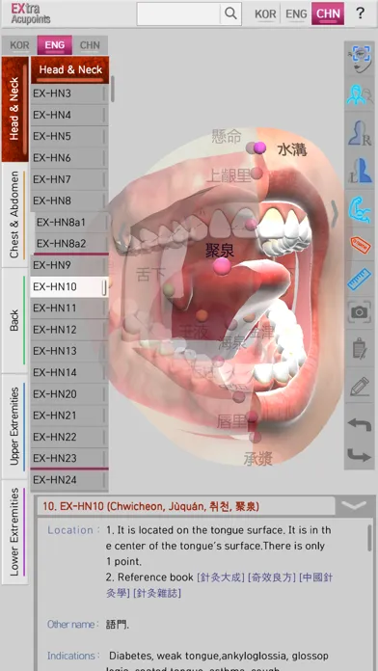The width and height of the screenshot is (378, 671).
Task: Select EX-HN11 in the list
Action: click(68, 309)
